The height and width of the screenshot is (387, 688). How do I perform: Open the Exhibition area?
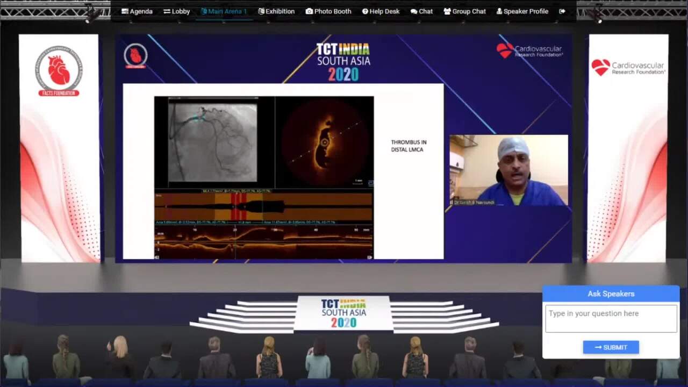pyautogui.click(x=276, y=11)
